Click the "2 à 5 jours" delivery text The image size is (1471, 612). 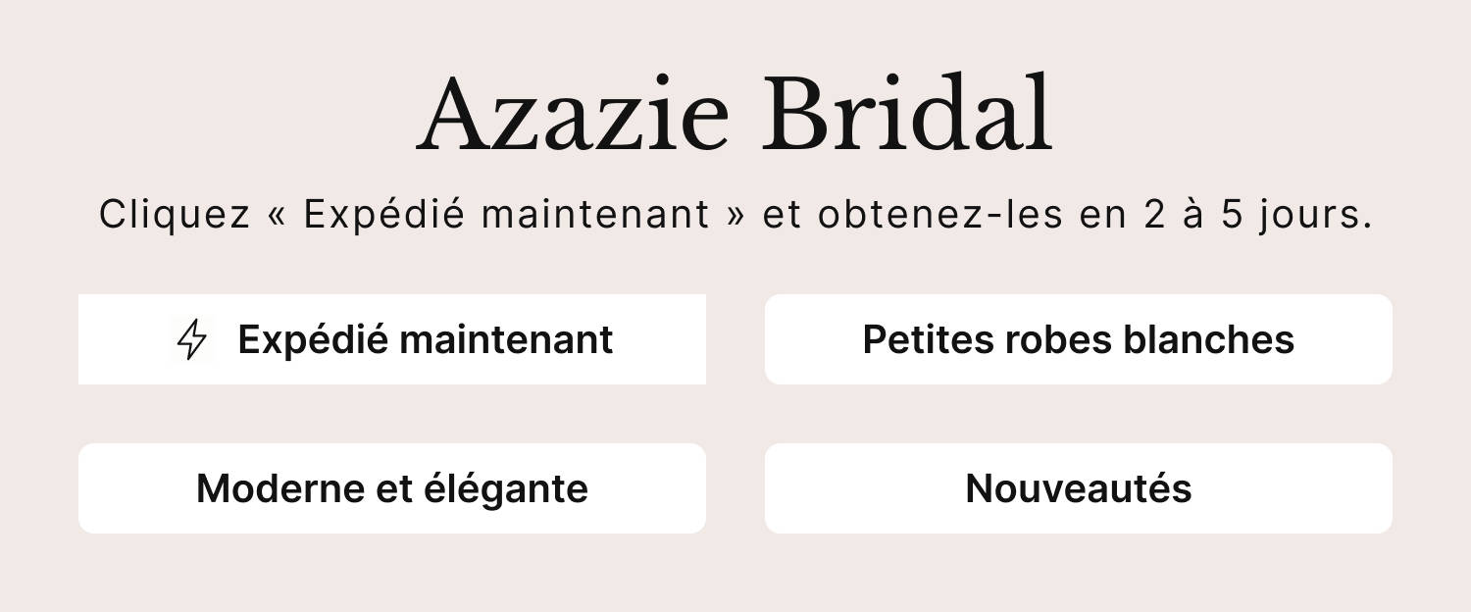[1257, 215]
